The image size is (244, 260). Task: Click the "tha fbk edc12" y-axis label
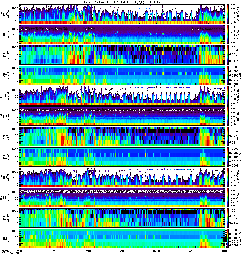6,55
